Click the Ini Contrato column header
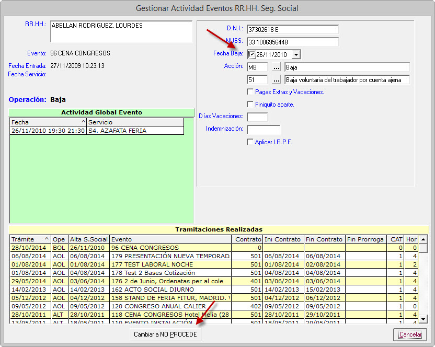Viewport: 435px width, 347px height. tap(283, 239)
